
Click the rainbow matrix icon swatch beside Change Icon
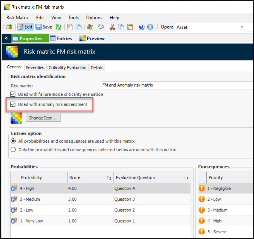pyautogui.click(x=16, y=118)
